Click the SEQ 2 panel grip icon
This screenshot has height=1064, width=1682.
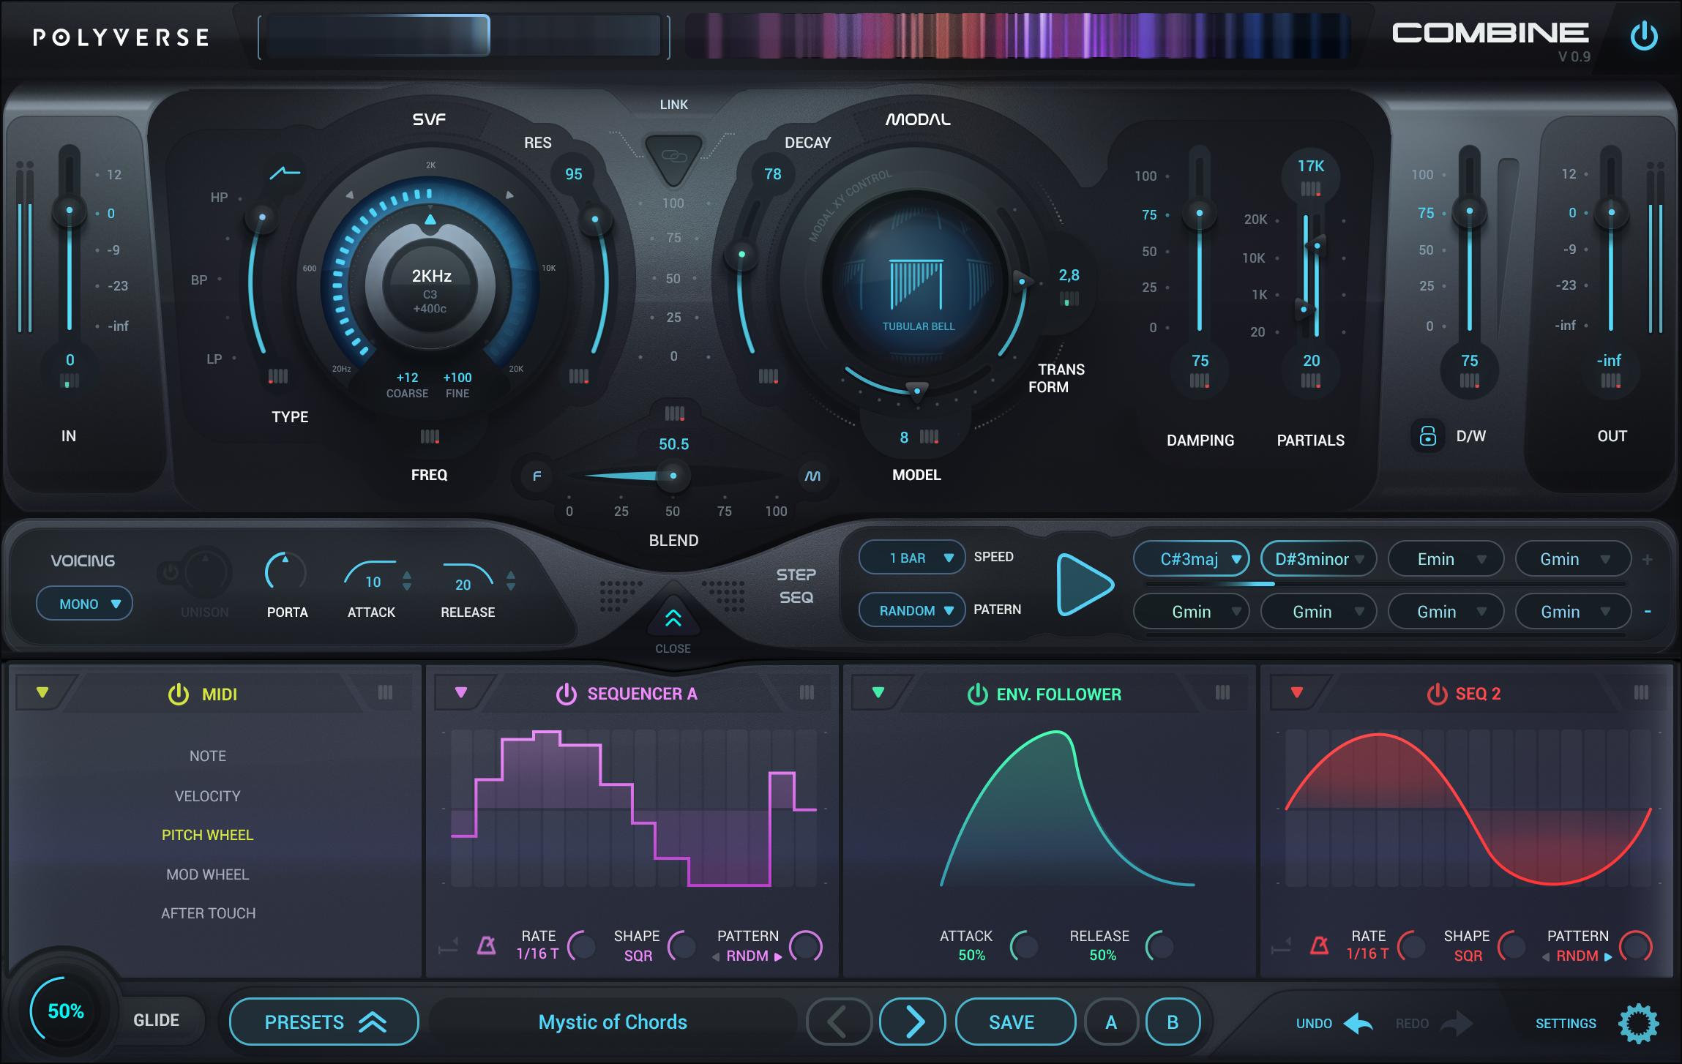coord(1641,692)
